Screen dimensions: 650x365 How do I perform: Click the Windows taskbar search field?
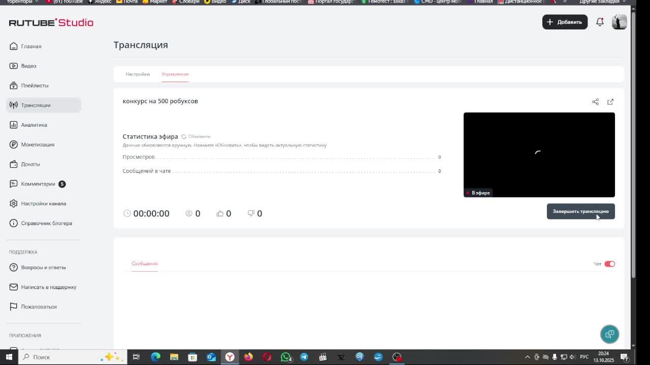72,357
